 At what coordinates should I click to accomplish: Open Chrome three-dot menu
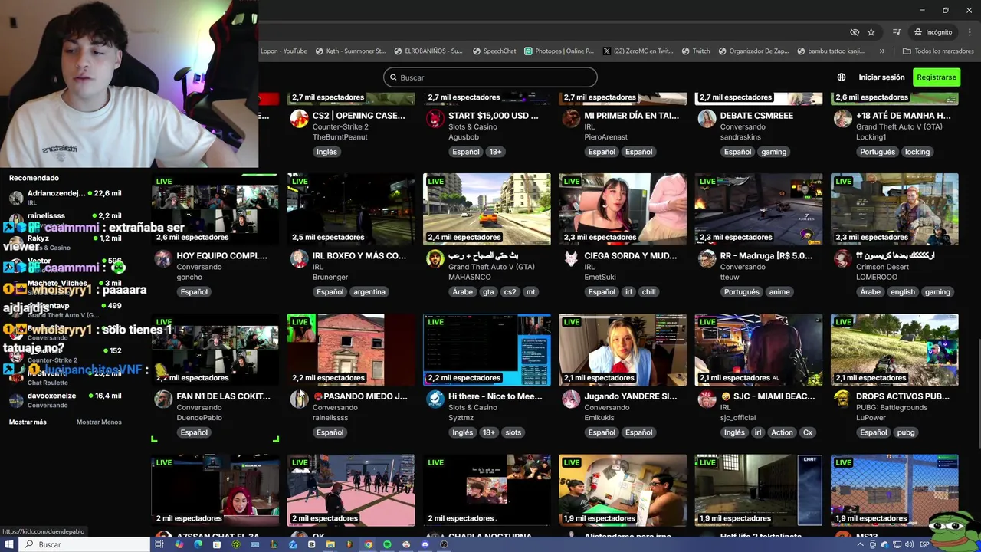(x=970, y=32)
